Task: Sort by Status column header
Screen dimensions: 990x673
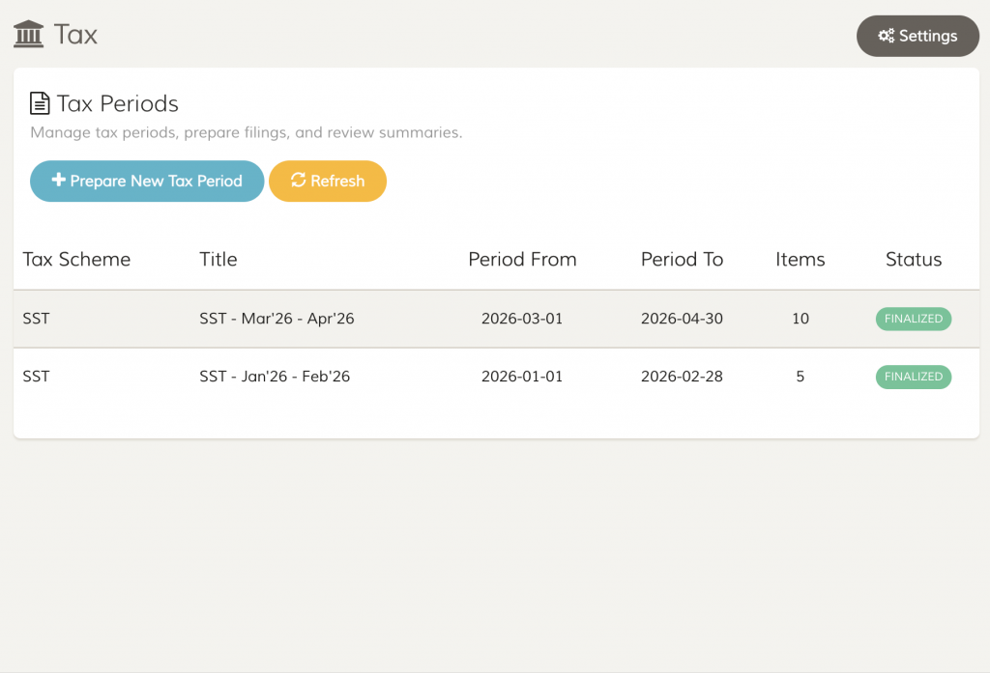Action: 913,259
